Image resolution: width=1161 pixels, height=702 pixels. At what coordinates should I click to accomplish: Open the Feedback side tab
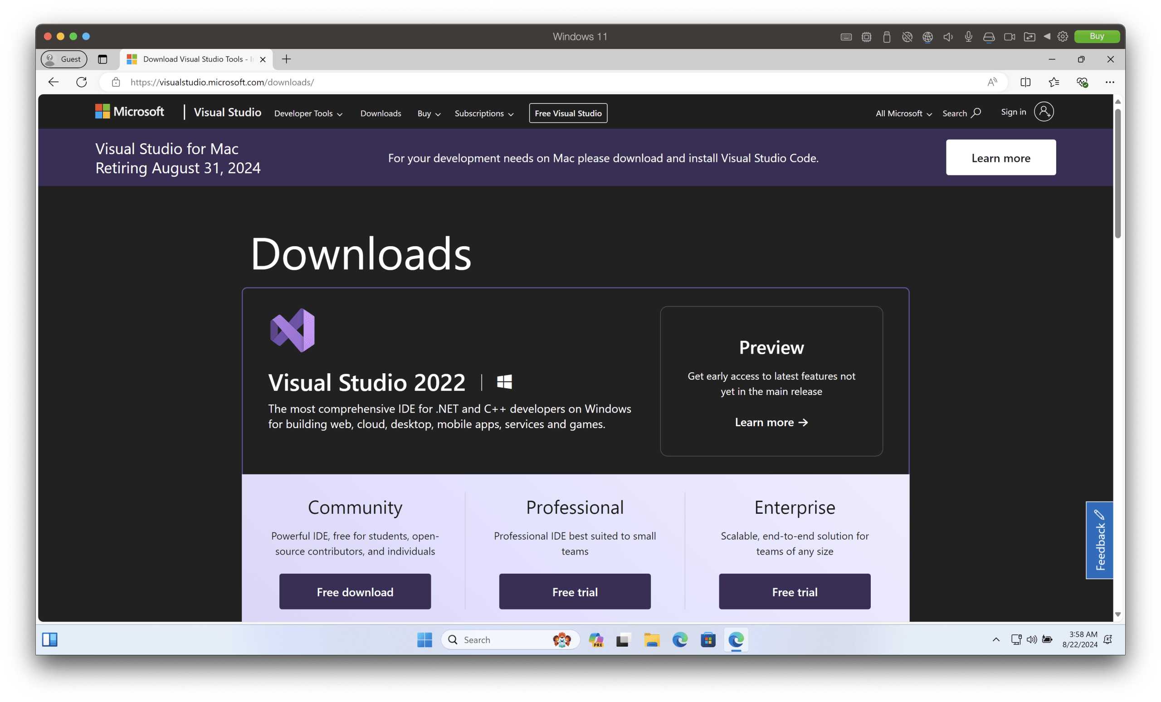pos(1099,540)
